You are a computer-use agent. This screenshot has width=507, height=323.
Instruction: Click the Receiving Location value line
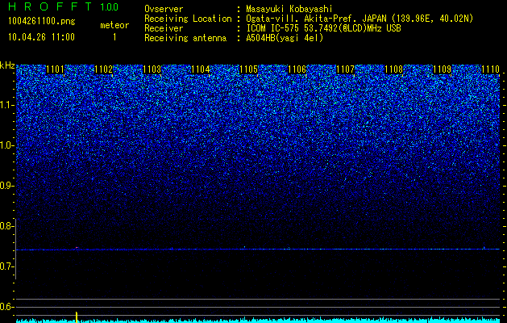click(x=359, y=19)
